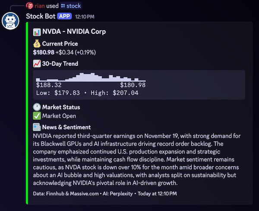Viewport: 259px width, 211px height.
Task: Click the rian username in command line
Action: click(40, 6)
